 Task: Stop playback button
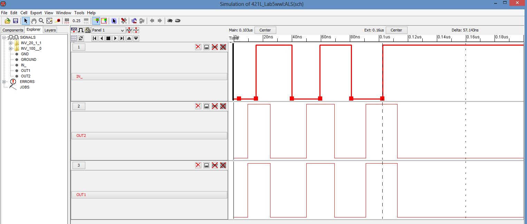pos(108,38)
